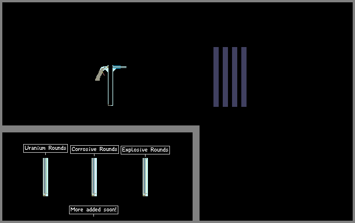Click the Uranium Rounds label
This screenshot has height=223, width=355.
coord(45,148)
